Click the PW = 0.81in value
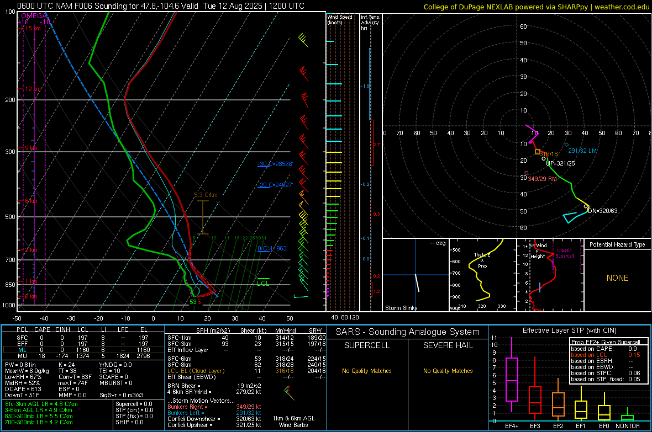The width and height of the screenshot is (652, 432). pyautogui.click(x=20, y=365)
